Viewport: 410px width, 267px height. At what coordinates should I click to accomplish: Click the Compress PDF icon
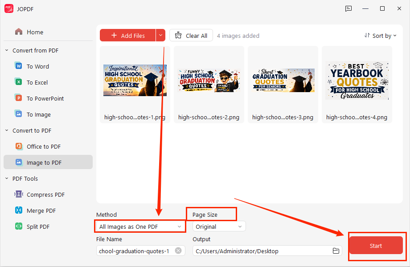click(19, 194)
